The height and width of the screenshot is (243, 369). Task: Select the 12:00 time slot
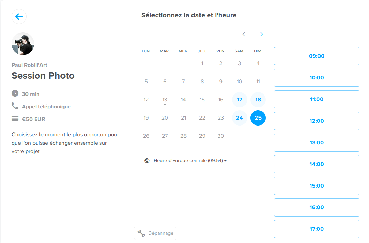(316, 121)
